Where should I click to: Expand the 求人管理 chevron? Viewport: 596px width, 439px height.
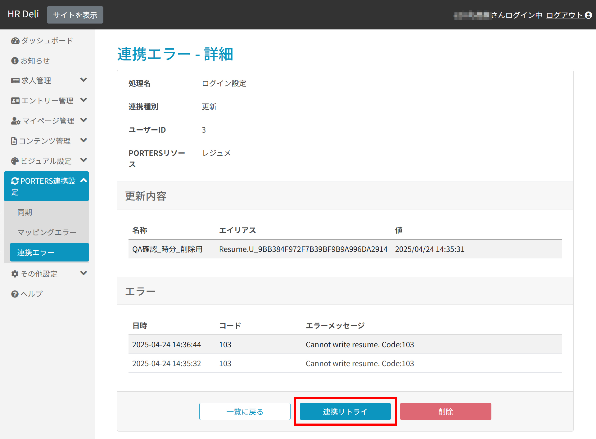click(84, 80)
